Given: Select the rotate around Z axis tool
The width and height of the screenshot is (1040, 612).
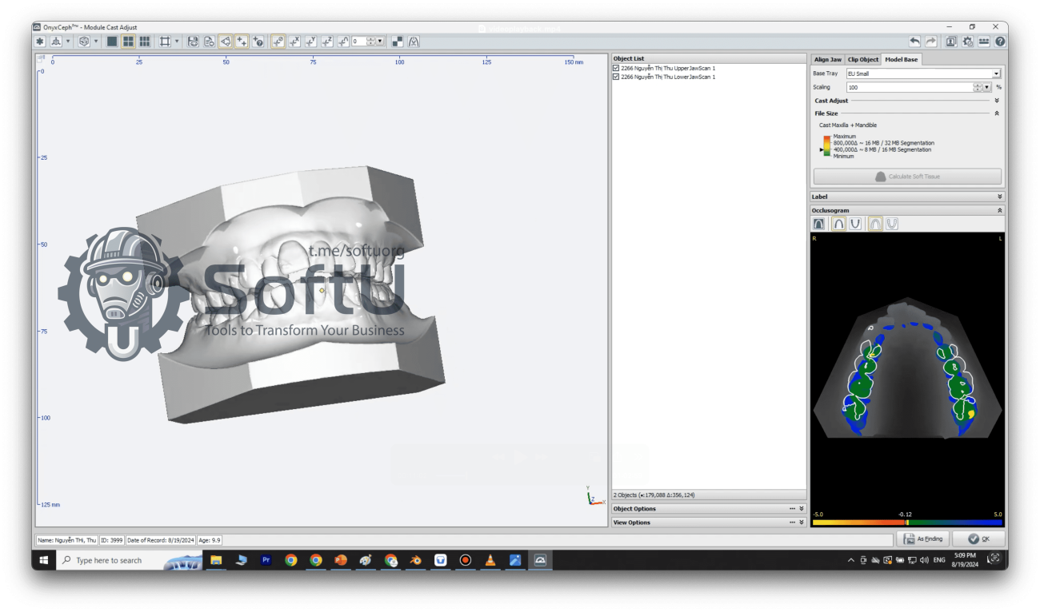Looking at the screenshot, I should pyautogui.click(x=327, y=42).
